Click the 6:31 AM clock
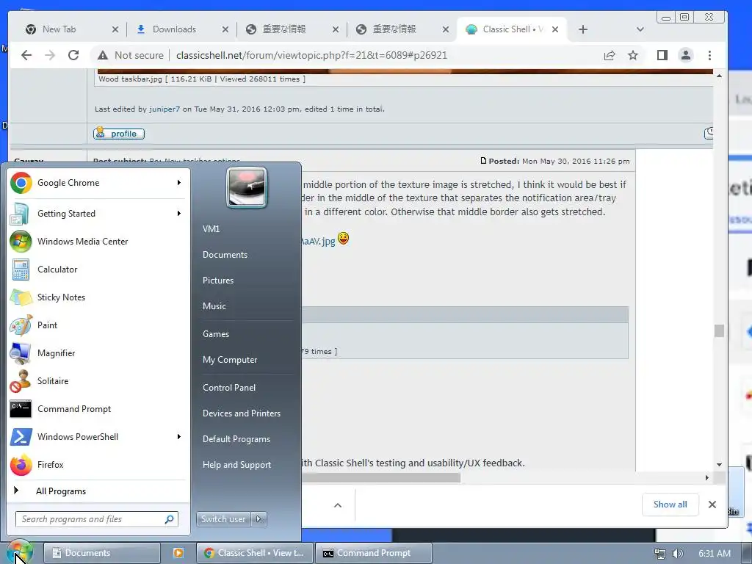752x564 pixels. [x=715, y=554]
